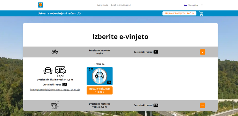
Task: Click 'Cestninski razred' text in 2B row
Action: (x=143, y=105)
